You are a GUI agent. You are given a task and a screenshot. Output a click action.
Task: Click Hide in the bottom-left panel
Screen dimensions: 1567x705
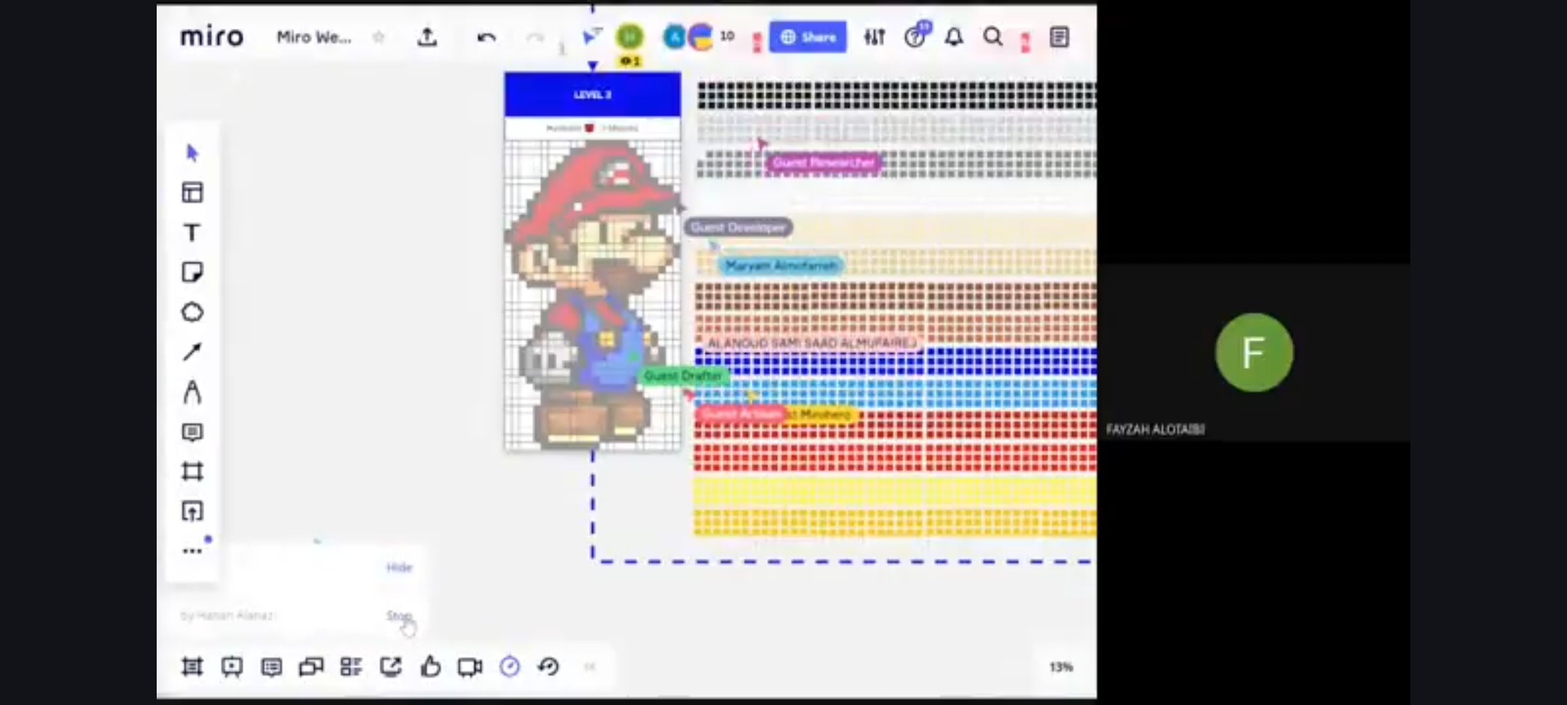point(399,567)
